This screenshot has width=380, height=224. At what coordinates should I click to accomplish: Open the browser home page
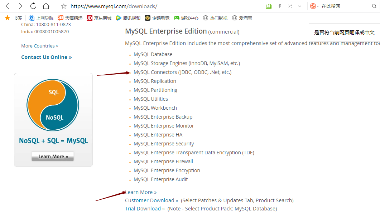click(x=46, y=6)
